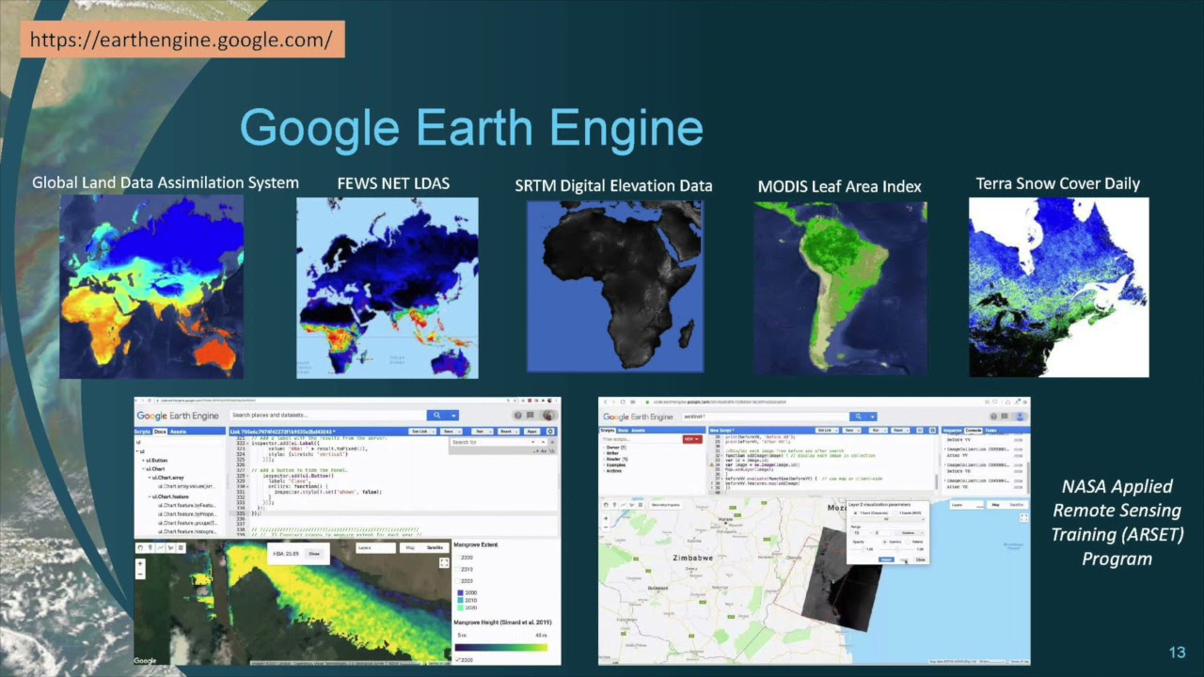The image size is (1204, 677).
Task: Open settings gear in right code editor toolbar
Action: point(932,430)
